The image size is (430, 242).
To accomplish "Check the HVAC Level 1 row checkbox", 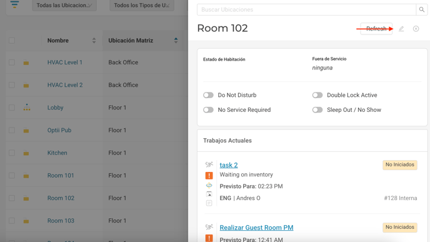I will [x=12, y=63].
